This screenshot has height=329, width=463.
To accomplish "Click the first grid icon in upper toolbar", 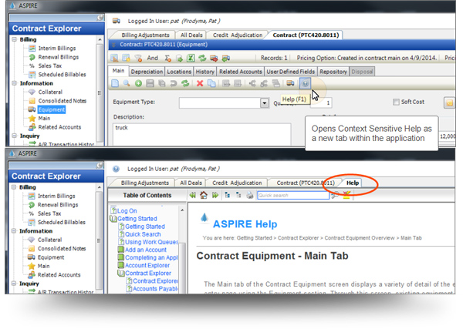I will tap(114, 58).
